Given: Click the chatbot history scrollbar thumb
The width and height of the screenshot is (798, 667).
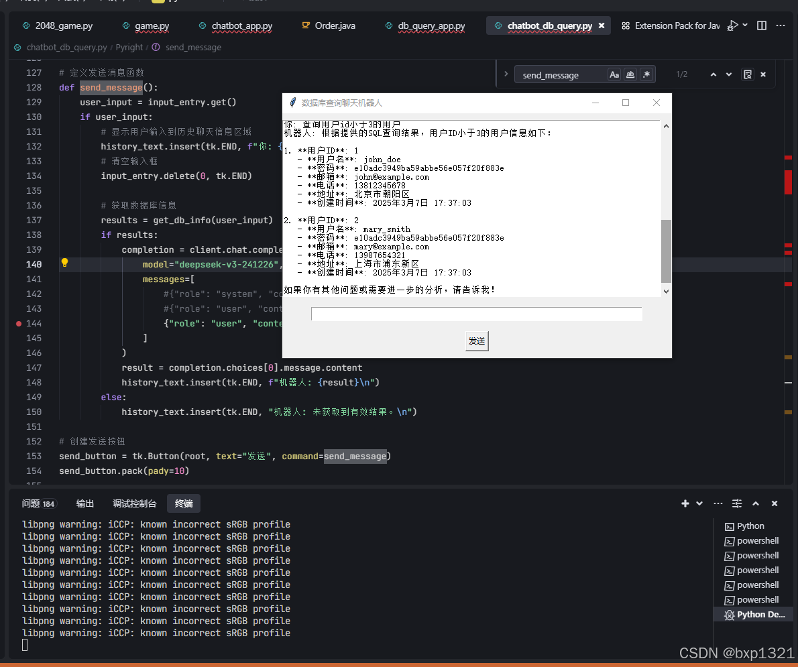Looking at the screenshot, I should pyautogui.click(x=666, y=251).
